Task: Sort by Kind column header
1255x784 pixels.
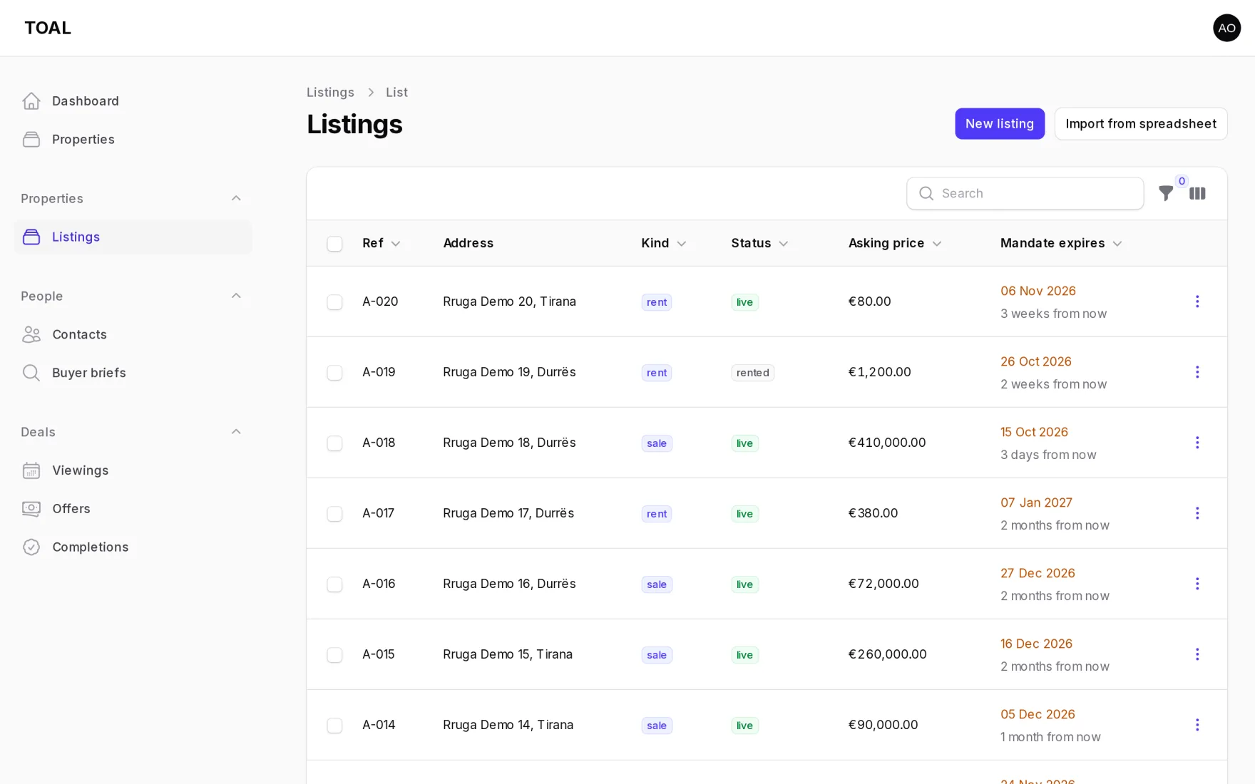Action: pyautogui.click(x=664, y=243)
